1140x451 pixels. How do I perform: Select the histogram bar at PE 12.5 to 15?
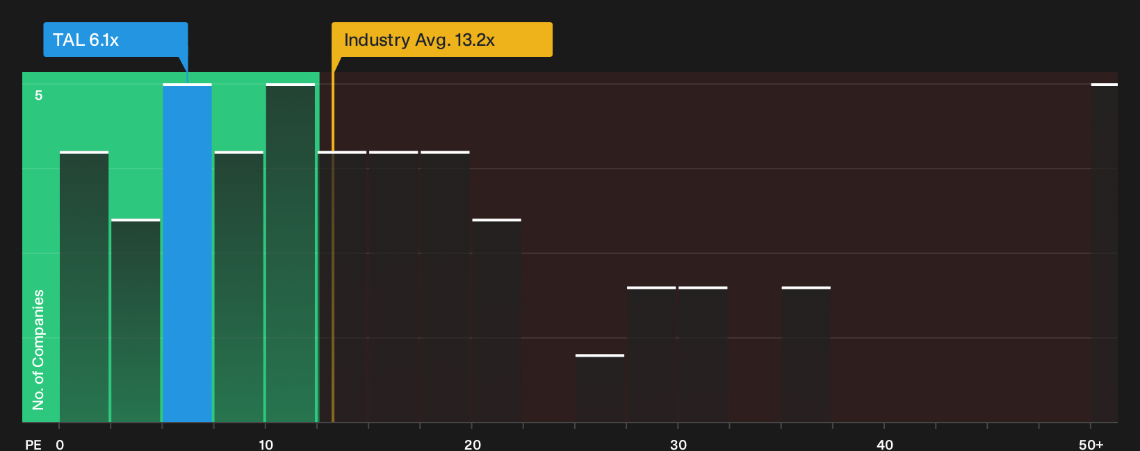pos(342,287)
